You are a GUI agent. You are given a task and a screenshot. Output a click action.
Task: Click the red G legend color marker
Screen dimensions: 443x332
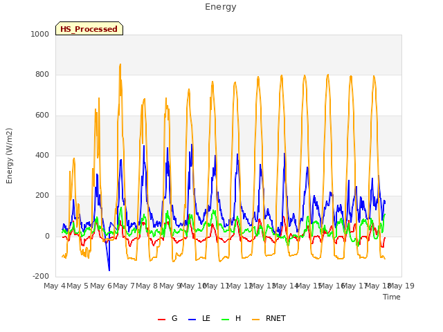tap(161, 320)
